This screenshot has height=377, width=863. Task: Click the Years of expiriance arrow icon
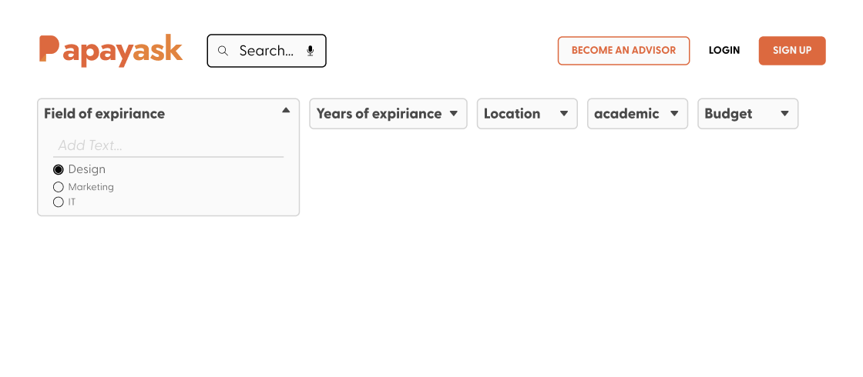click(x=454, y=114)
